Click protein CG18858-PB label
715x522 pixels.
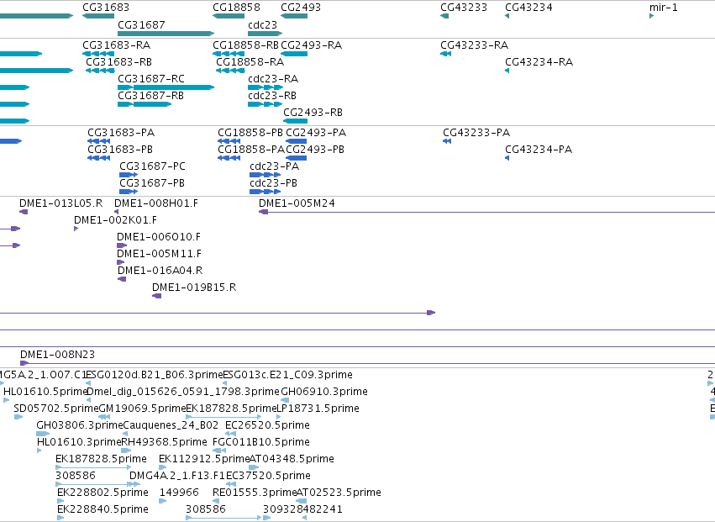[x=250, y=133]
